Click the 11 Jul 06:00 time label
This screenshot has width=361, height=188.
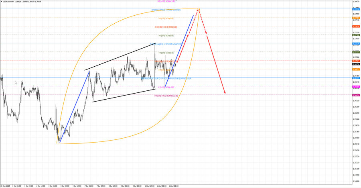162,186
